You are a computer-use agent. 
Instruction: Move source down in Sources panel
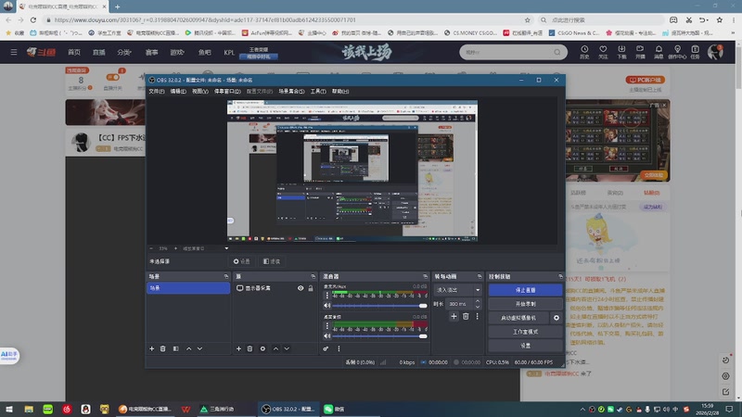coord(287,349)
